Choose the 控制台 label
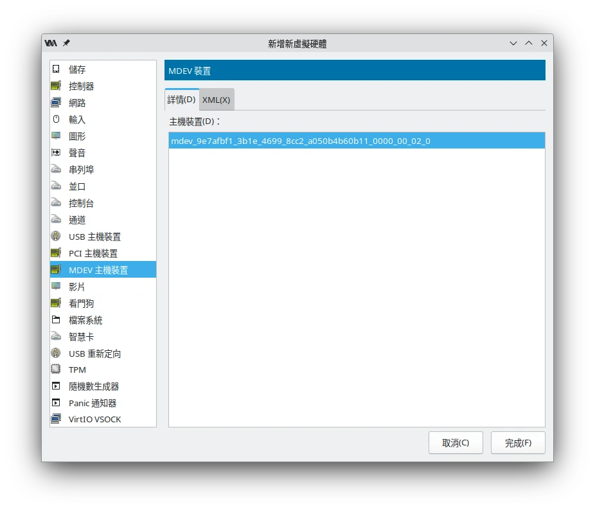This screenshot has height=511, width=595. coord(81,203)
